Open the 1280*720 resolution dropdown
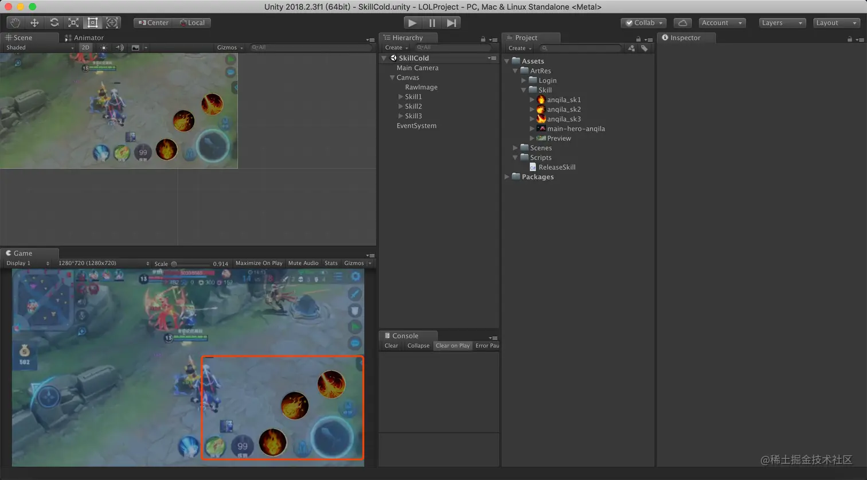 [x=103, y=263]
